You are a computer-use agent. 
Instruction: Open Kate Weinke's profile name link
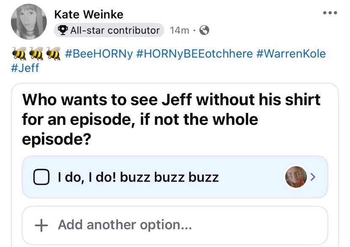click(89, 14)
